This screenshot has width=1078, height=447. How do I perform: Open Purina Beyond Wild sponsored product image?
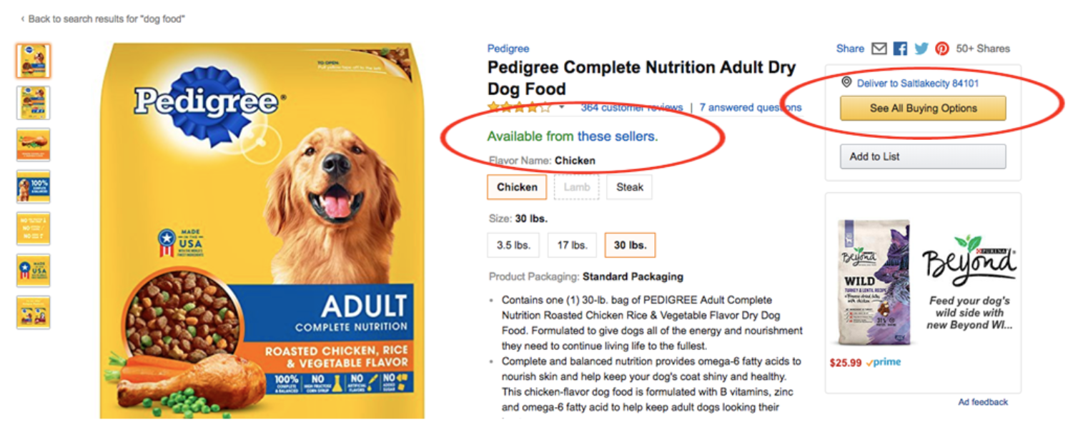click(x=875, y=283)
